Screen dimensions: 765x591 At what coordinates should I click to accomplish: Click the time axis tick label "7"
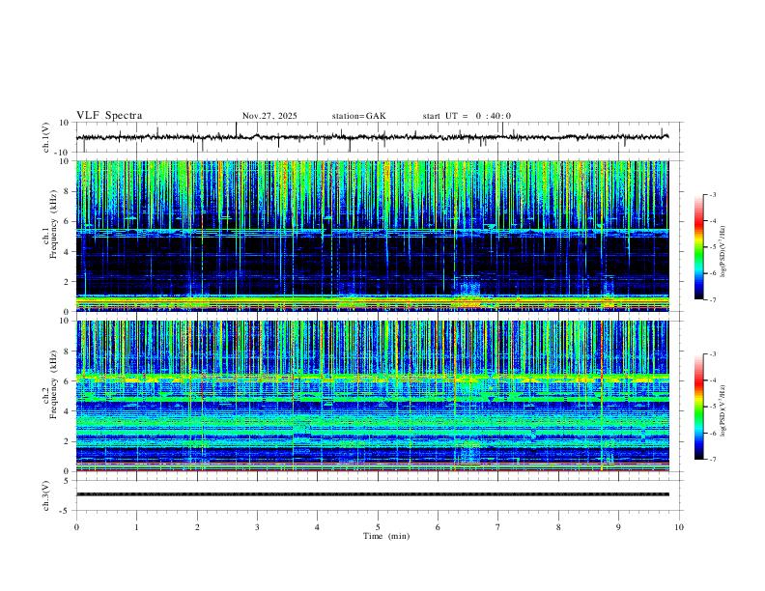[x=498, y=527]
